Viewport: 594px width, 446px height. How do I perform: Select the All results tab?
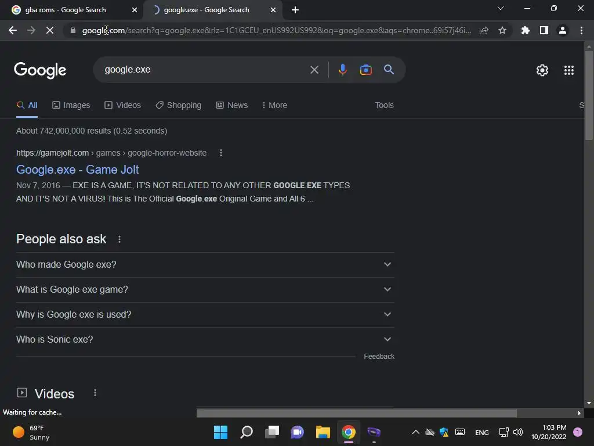(27, 106)
